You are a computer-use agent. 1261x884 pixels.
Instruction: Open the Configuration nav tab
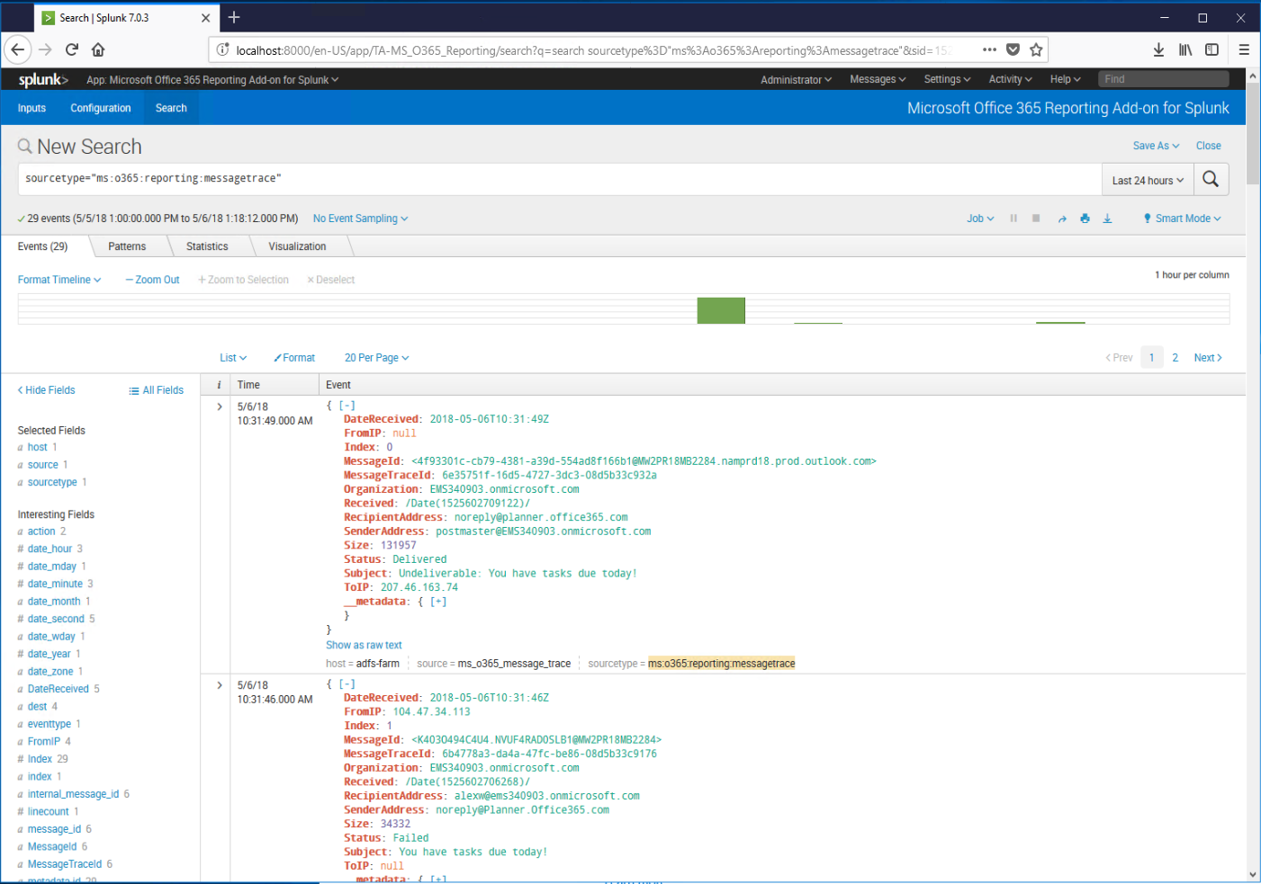101,108
